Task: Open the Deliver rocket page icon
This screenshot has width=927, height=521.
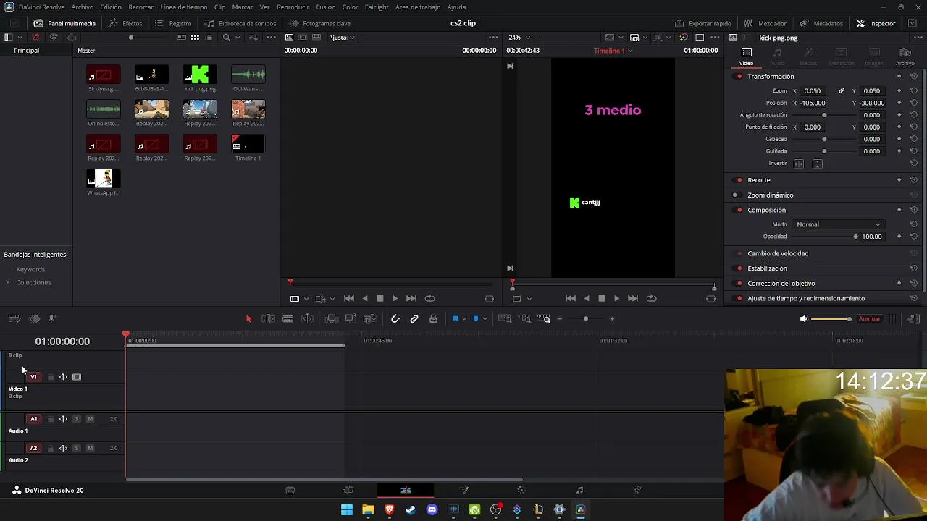Action: 637,491
